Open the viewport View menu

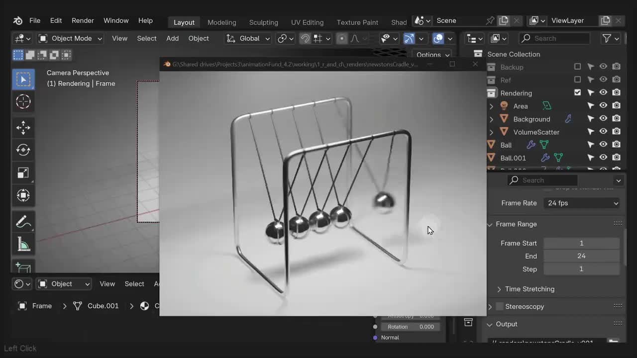(x=119, y=38)
